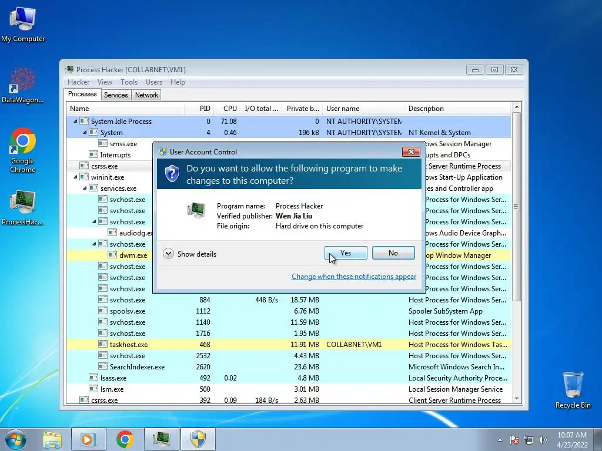This screenshot has width=602, height=451.
Task: Collapse the services.exe tree node
Action: pos(85,189)
